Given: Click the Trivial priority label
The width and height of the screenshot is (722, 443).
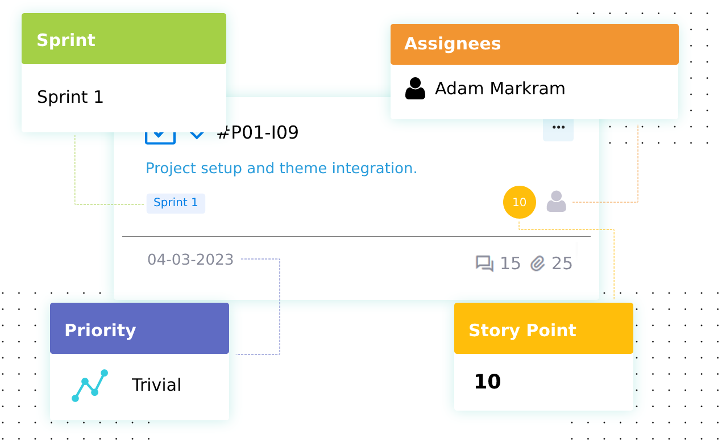Looking at the screenshot, I should 156,385.
